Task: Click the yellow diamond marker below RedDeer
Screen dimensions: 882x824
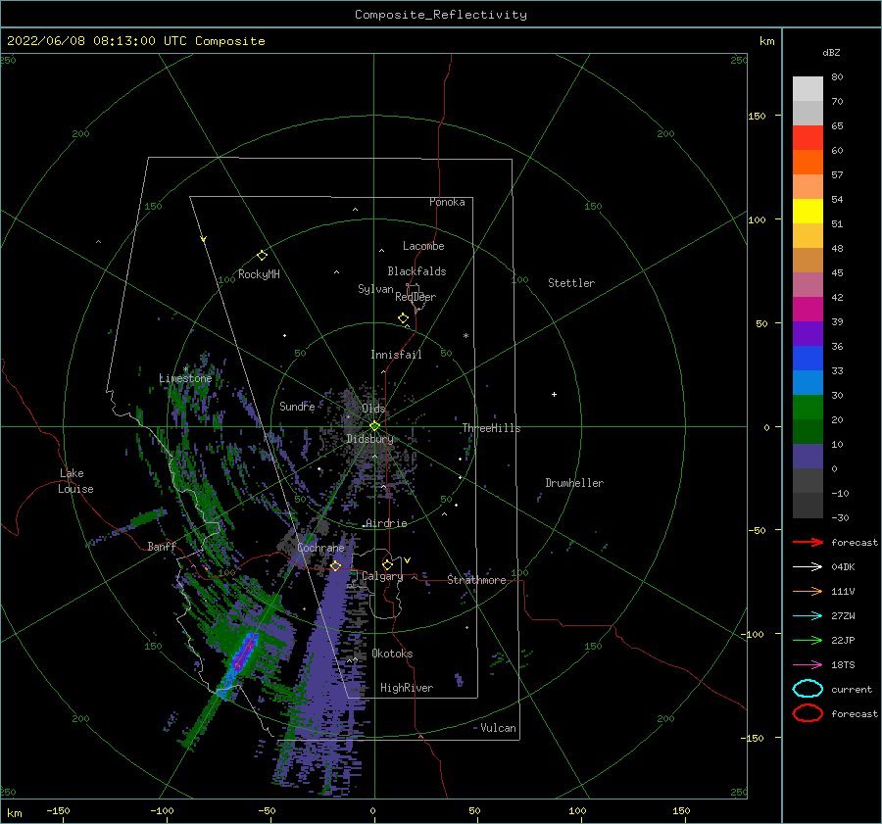Action: click(404, 317)
